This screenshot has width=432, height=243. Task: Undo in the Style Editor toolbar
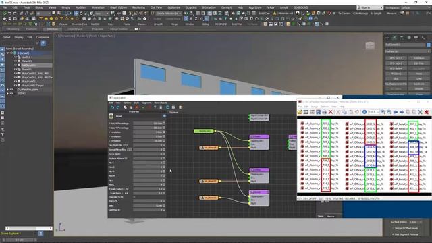(x=112, y=107)
